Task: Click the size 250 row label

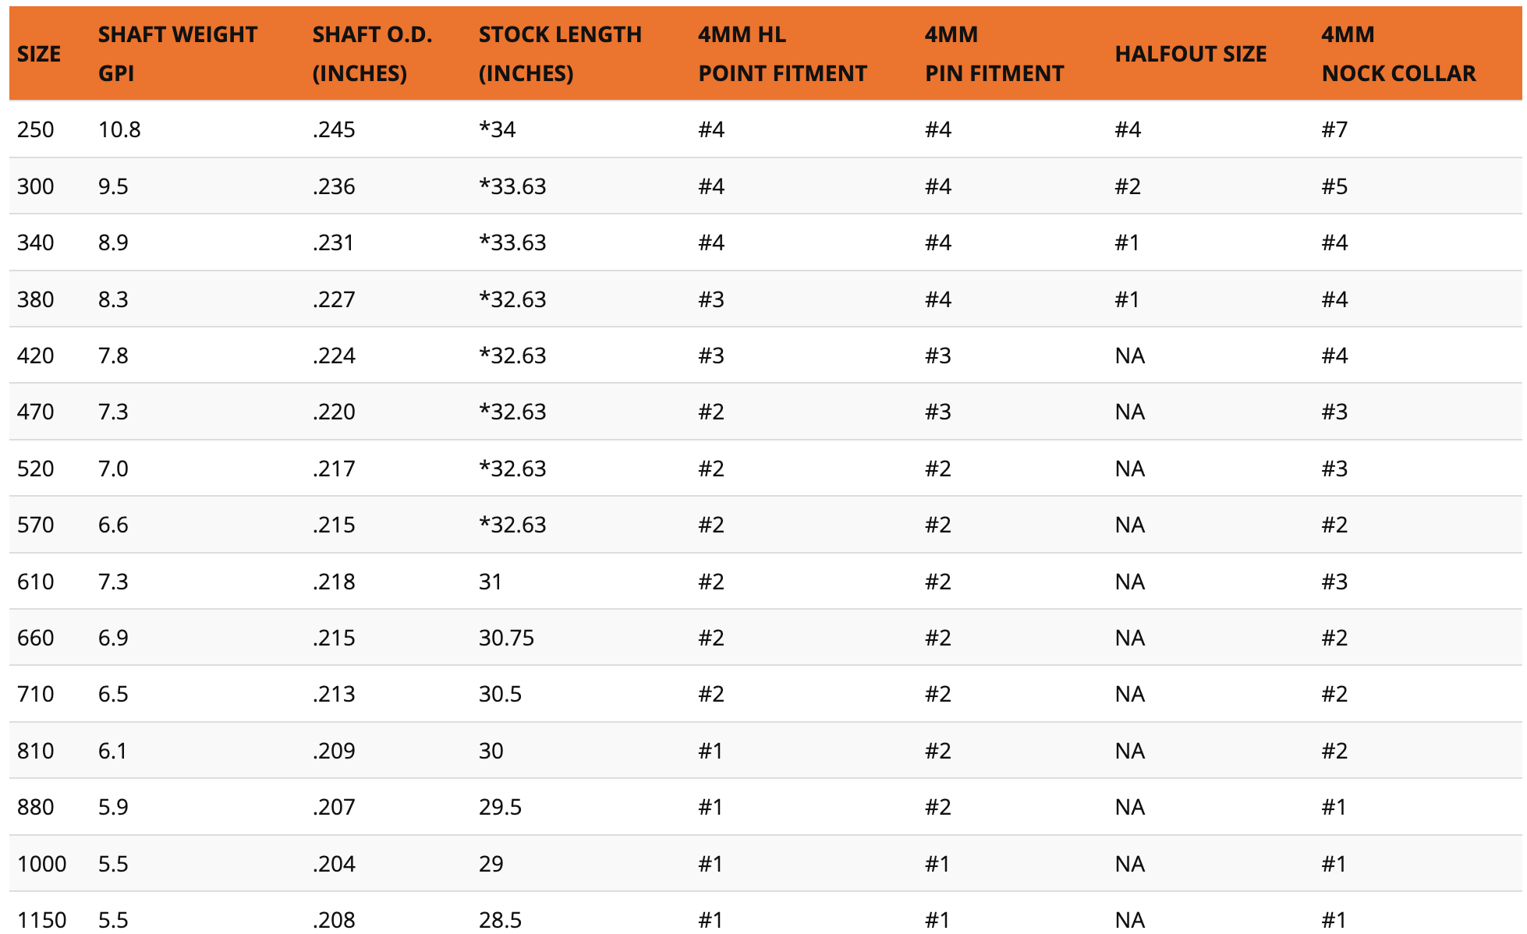Action: pyautogui.click(x=36, y=129)
